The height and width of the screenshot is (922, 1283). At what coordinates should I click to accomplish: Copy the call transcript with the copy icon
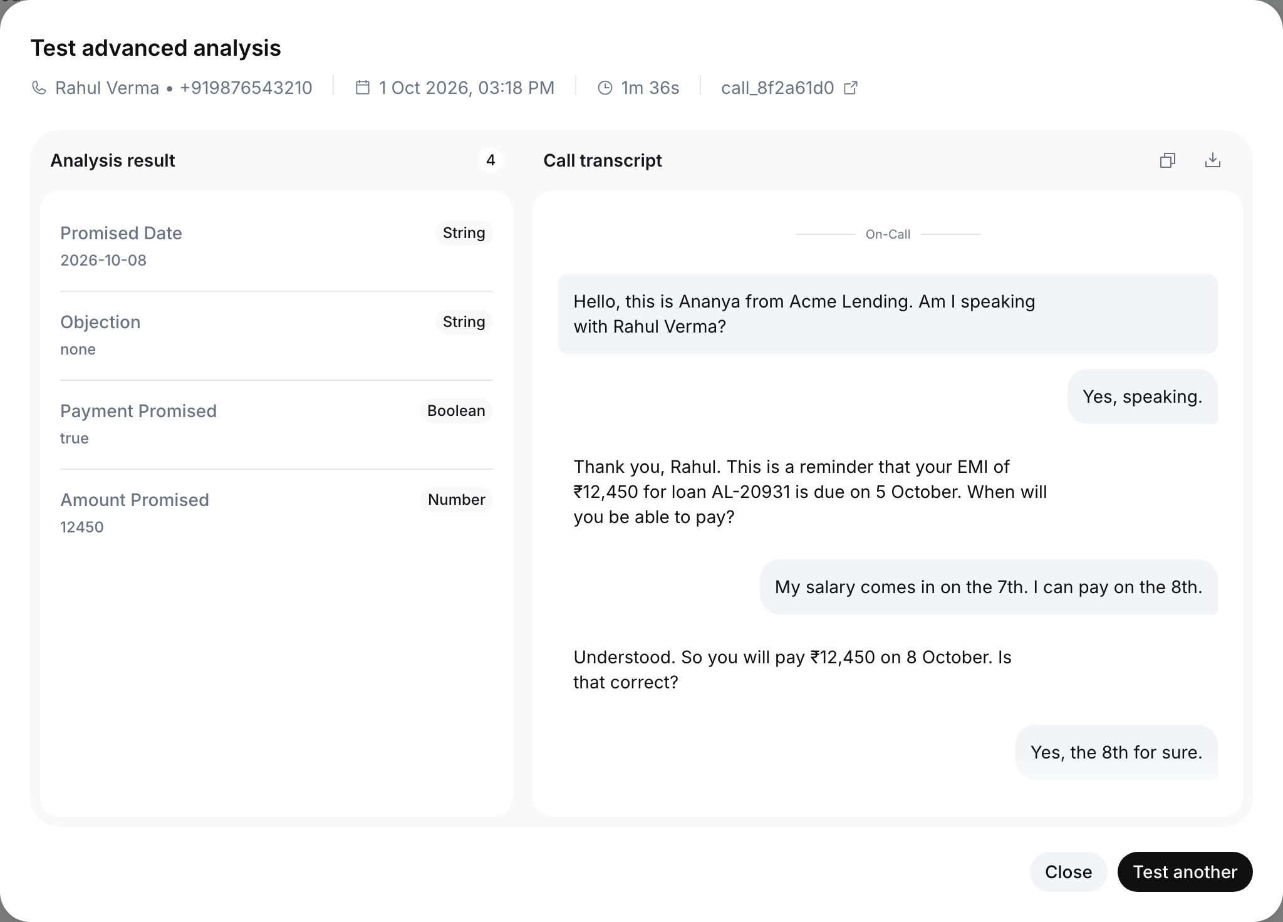(1167, 160)
